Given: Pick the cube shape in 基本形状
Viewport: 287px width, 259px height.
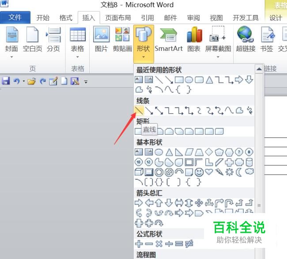Looking at the screenshot, I should click(139, 172).
